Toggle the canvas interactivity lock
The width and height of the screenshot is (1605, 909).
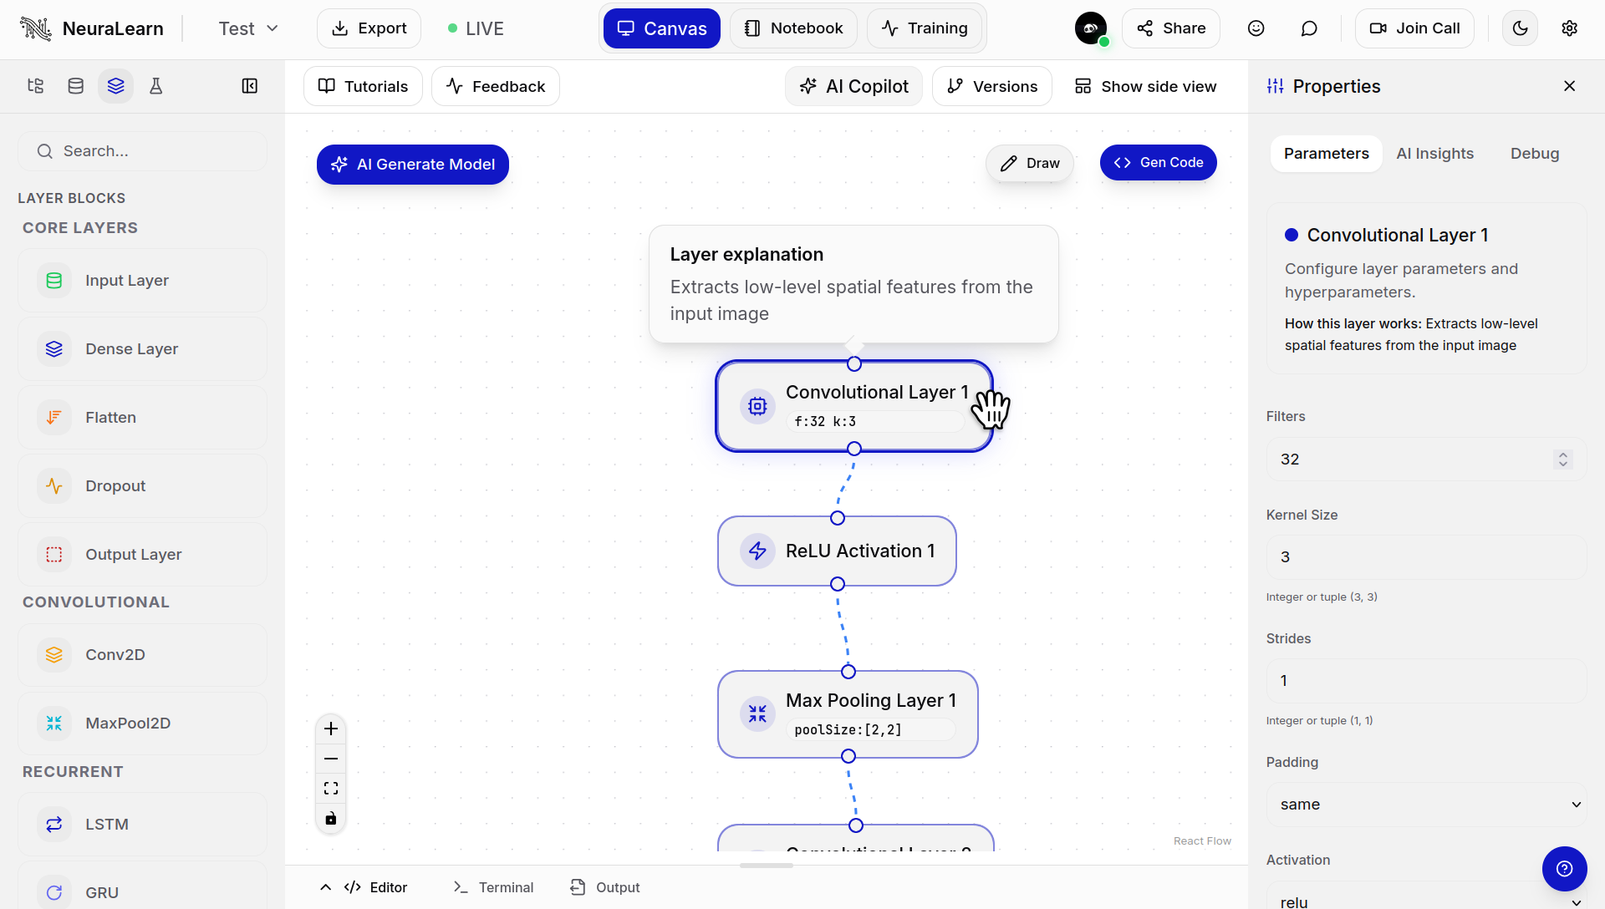330,819
